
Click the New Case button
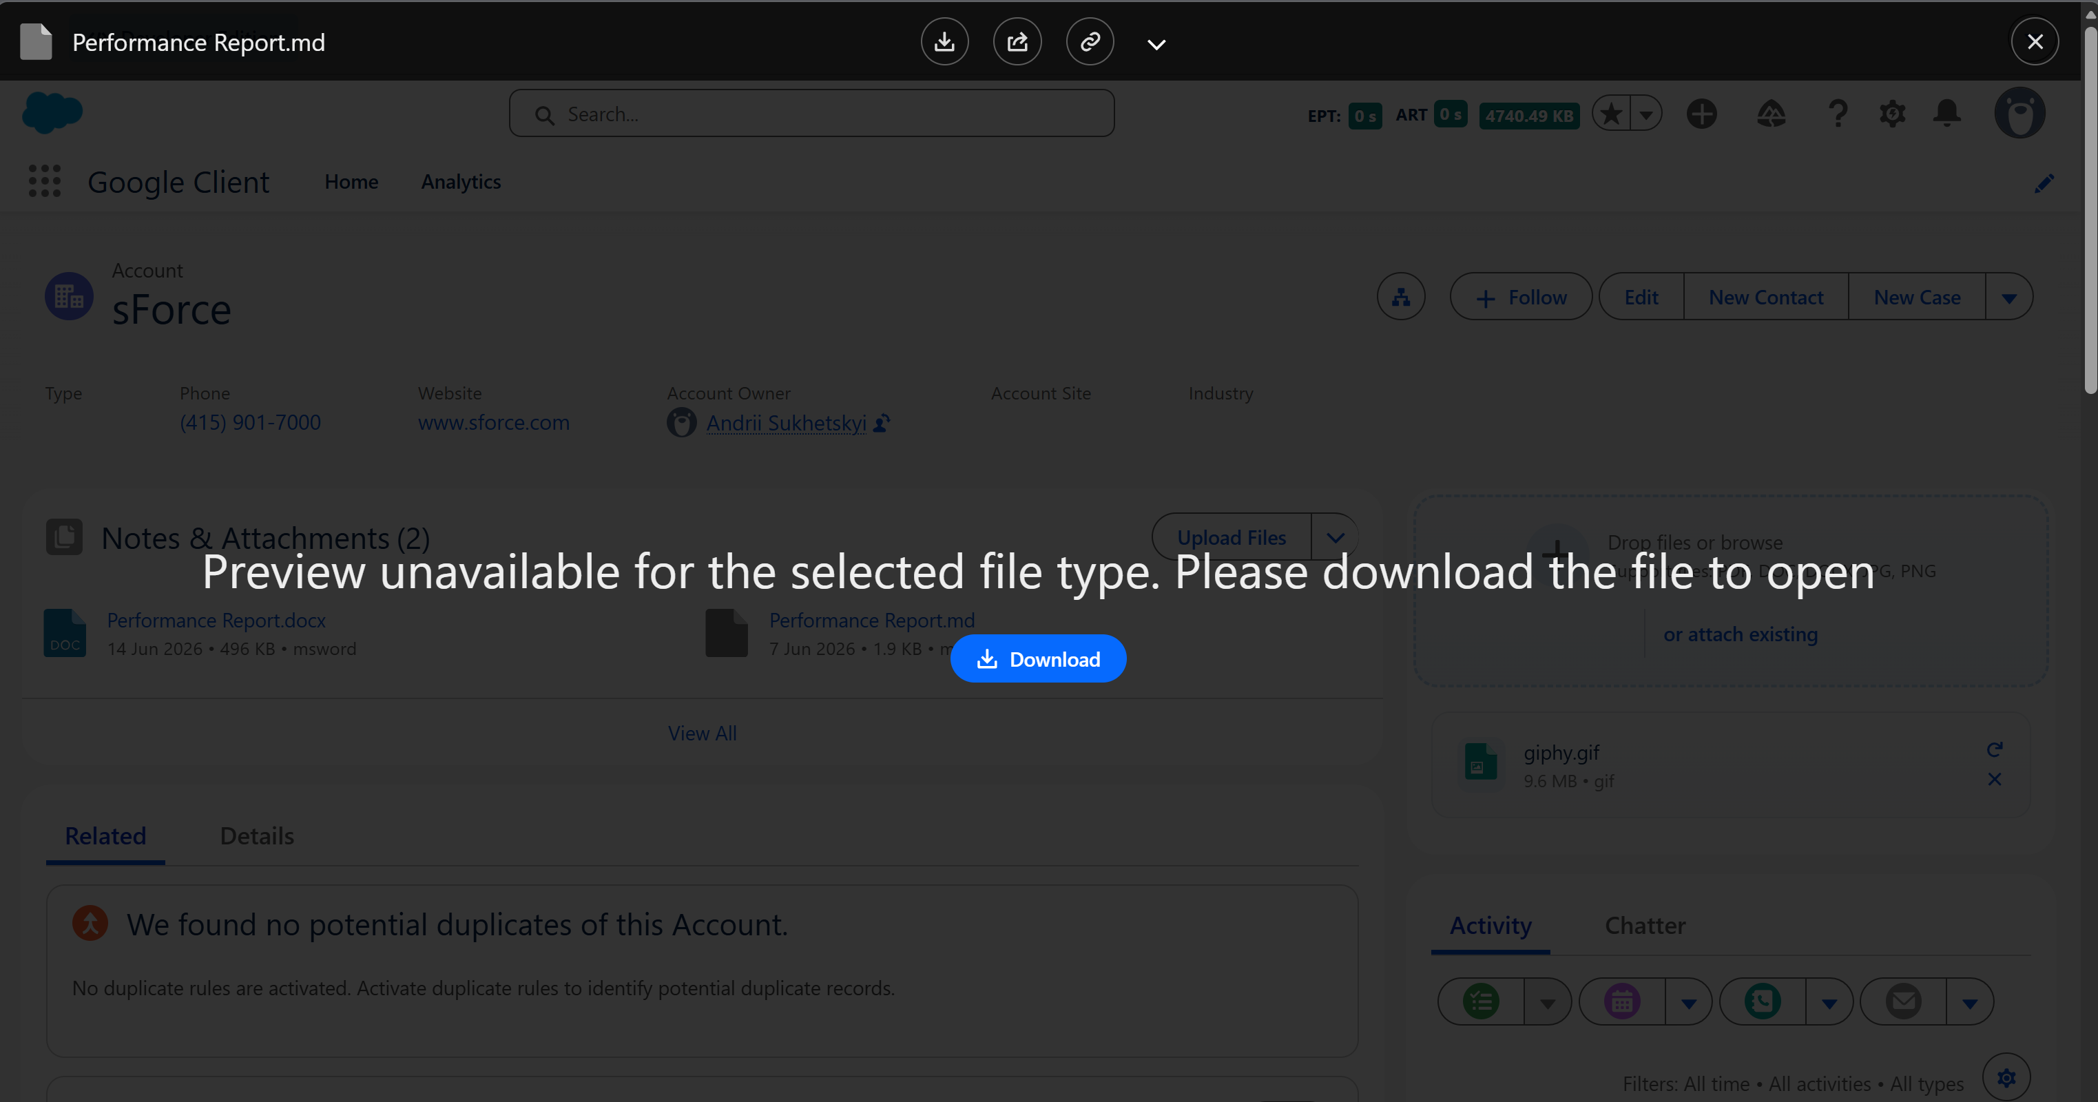coord(1917,296)
